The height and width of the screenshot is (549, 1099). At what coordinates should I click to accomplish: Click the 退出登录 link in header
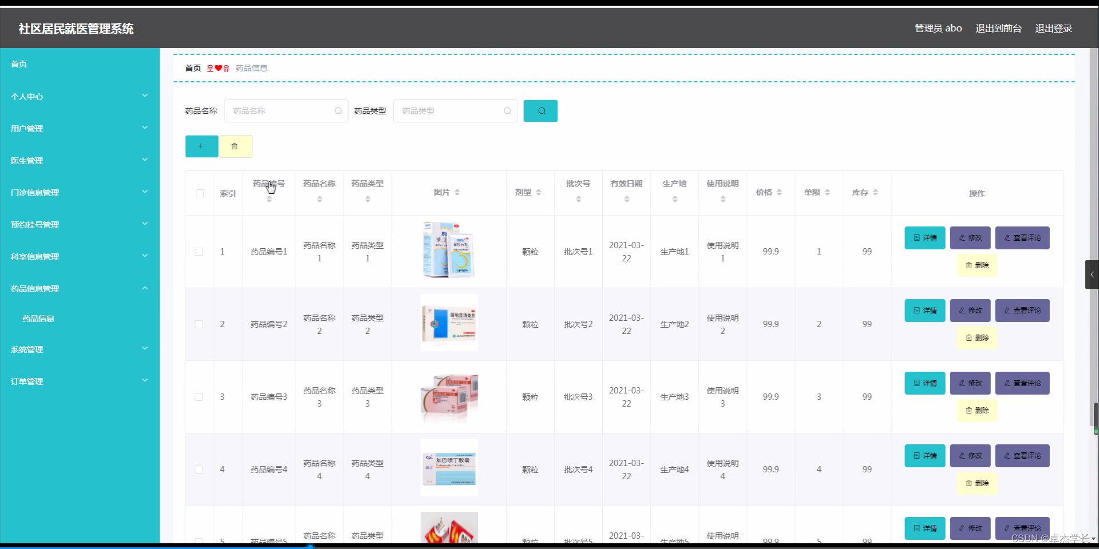pyautogui.click(x=1054, y=28)
